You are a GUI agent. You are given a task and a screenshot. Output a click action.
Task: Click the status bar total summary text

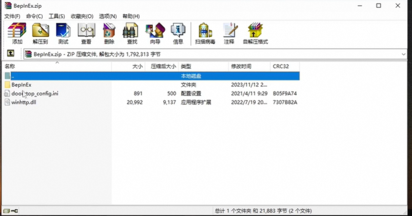(x=263, y=211)
